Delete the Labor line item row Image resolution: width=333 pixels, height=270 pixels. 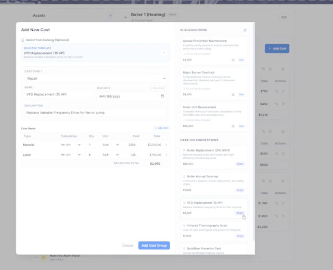(166, 154)
